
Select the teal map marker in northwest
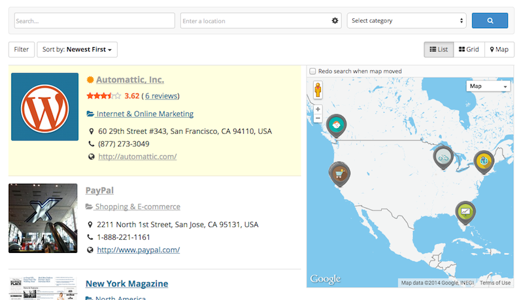click(337, 124)
